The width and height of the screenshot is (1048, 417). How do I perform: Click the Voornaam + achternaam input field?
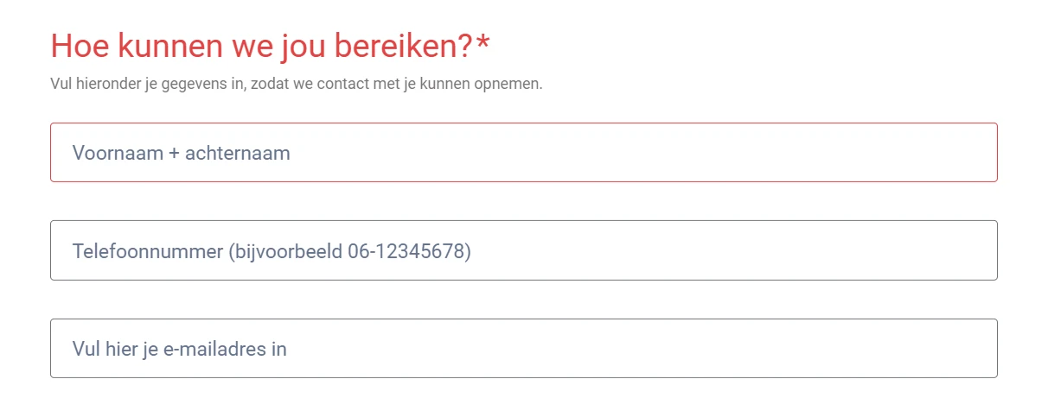pyautogui.click(x=523, y=153)
